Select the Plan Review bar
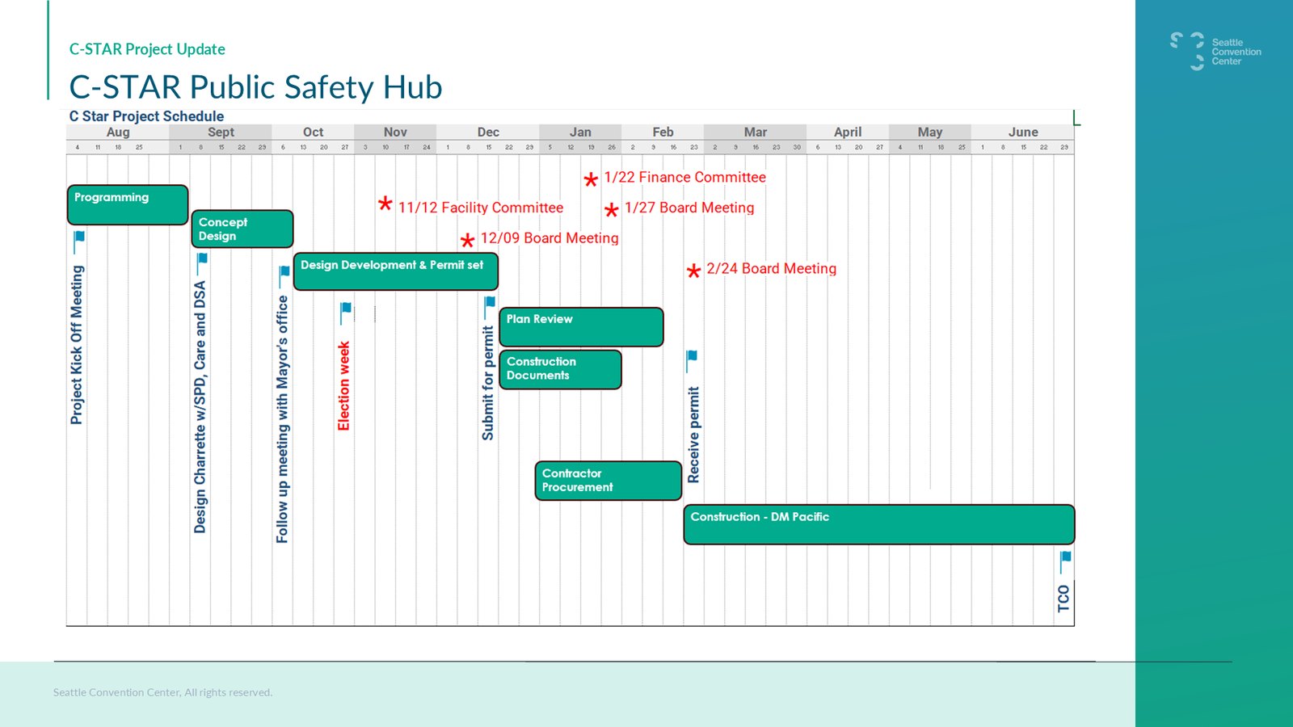The image size is (1293, 727). click(x=581, y=327)
